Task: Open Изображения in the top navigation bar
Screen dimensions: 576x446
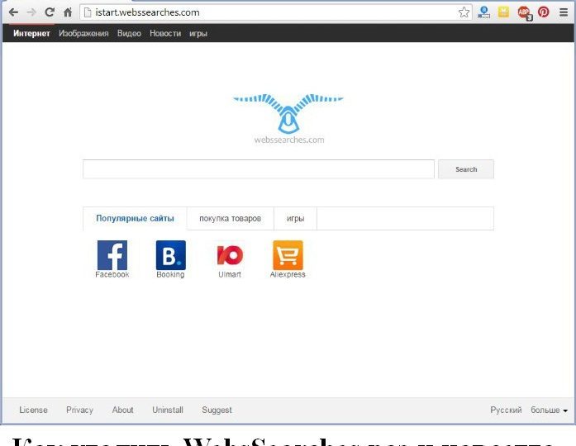Action: (x=83, y=33)
